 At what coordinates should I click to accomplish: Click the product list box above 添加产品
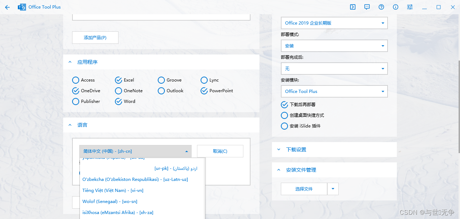[161, 17]
